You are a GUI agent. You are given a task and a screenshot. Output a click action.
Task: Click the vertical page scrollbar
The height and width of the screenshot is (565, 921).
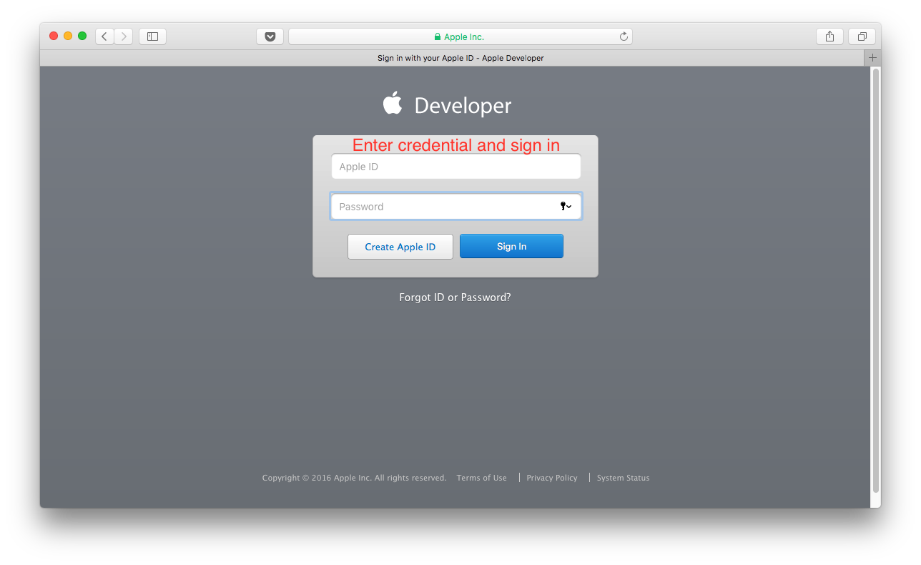click(876, 280)
